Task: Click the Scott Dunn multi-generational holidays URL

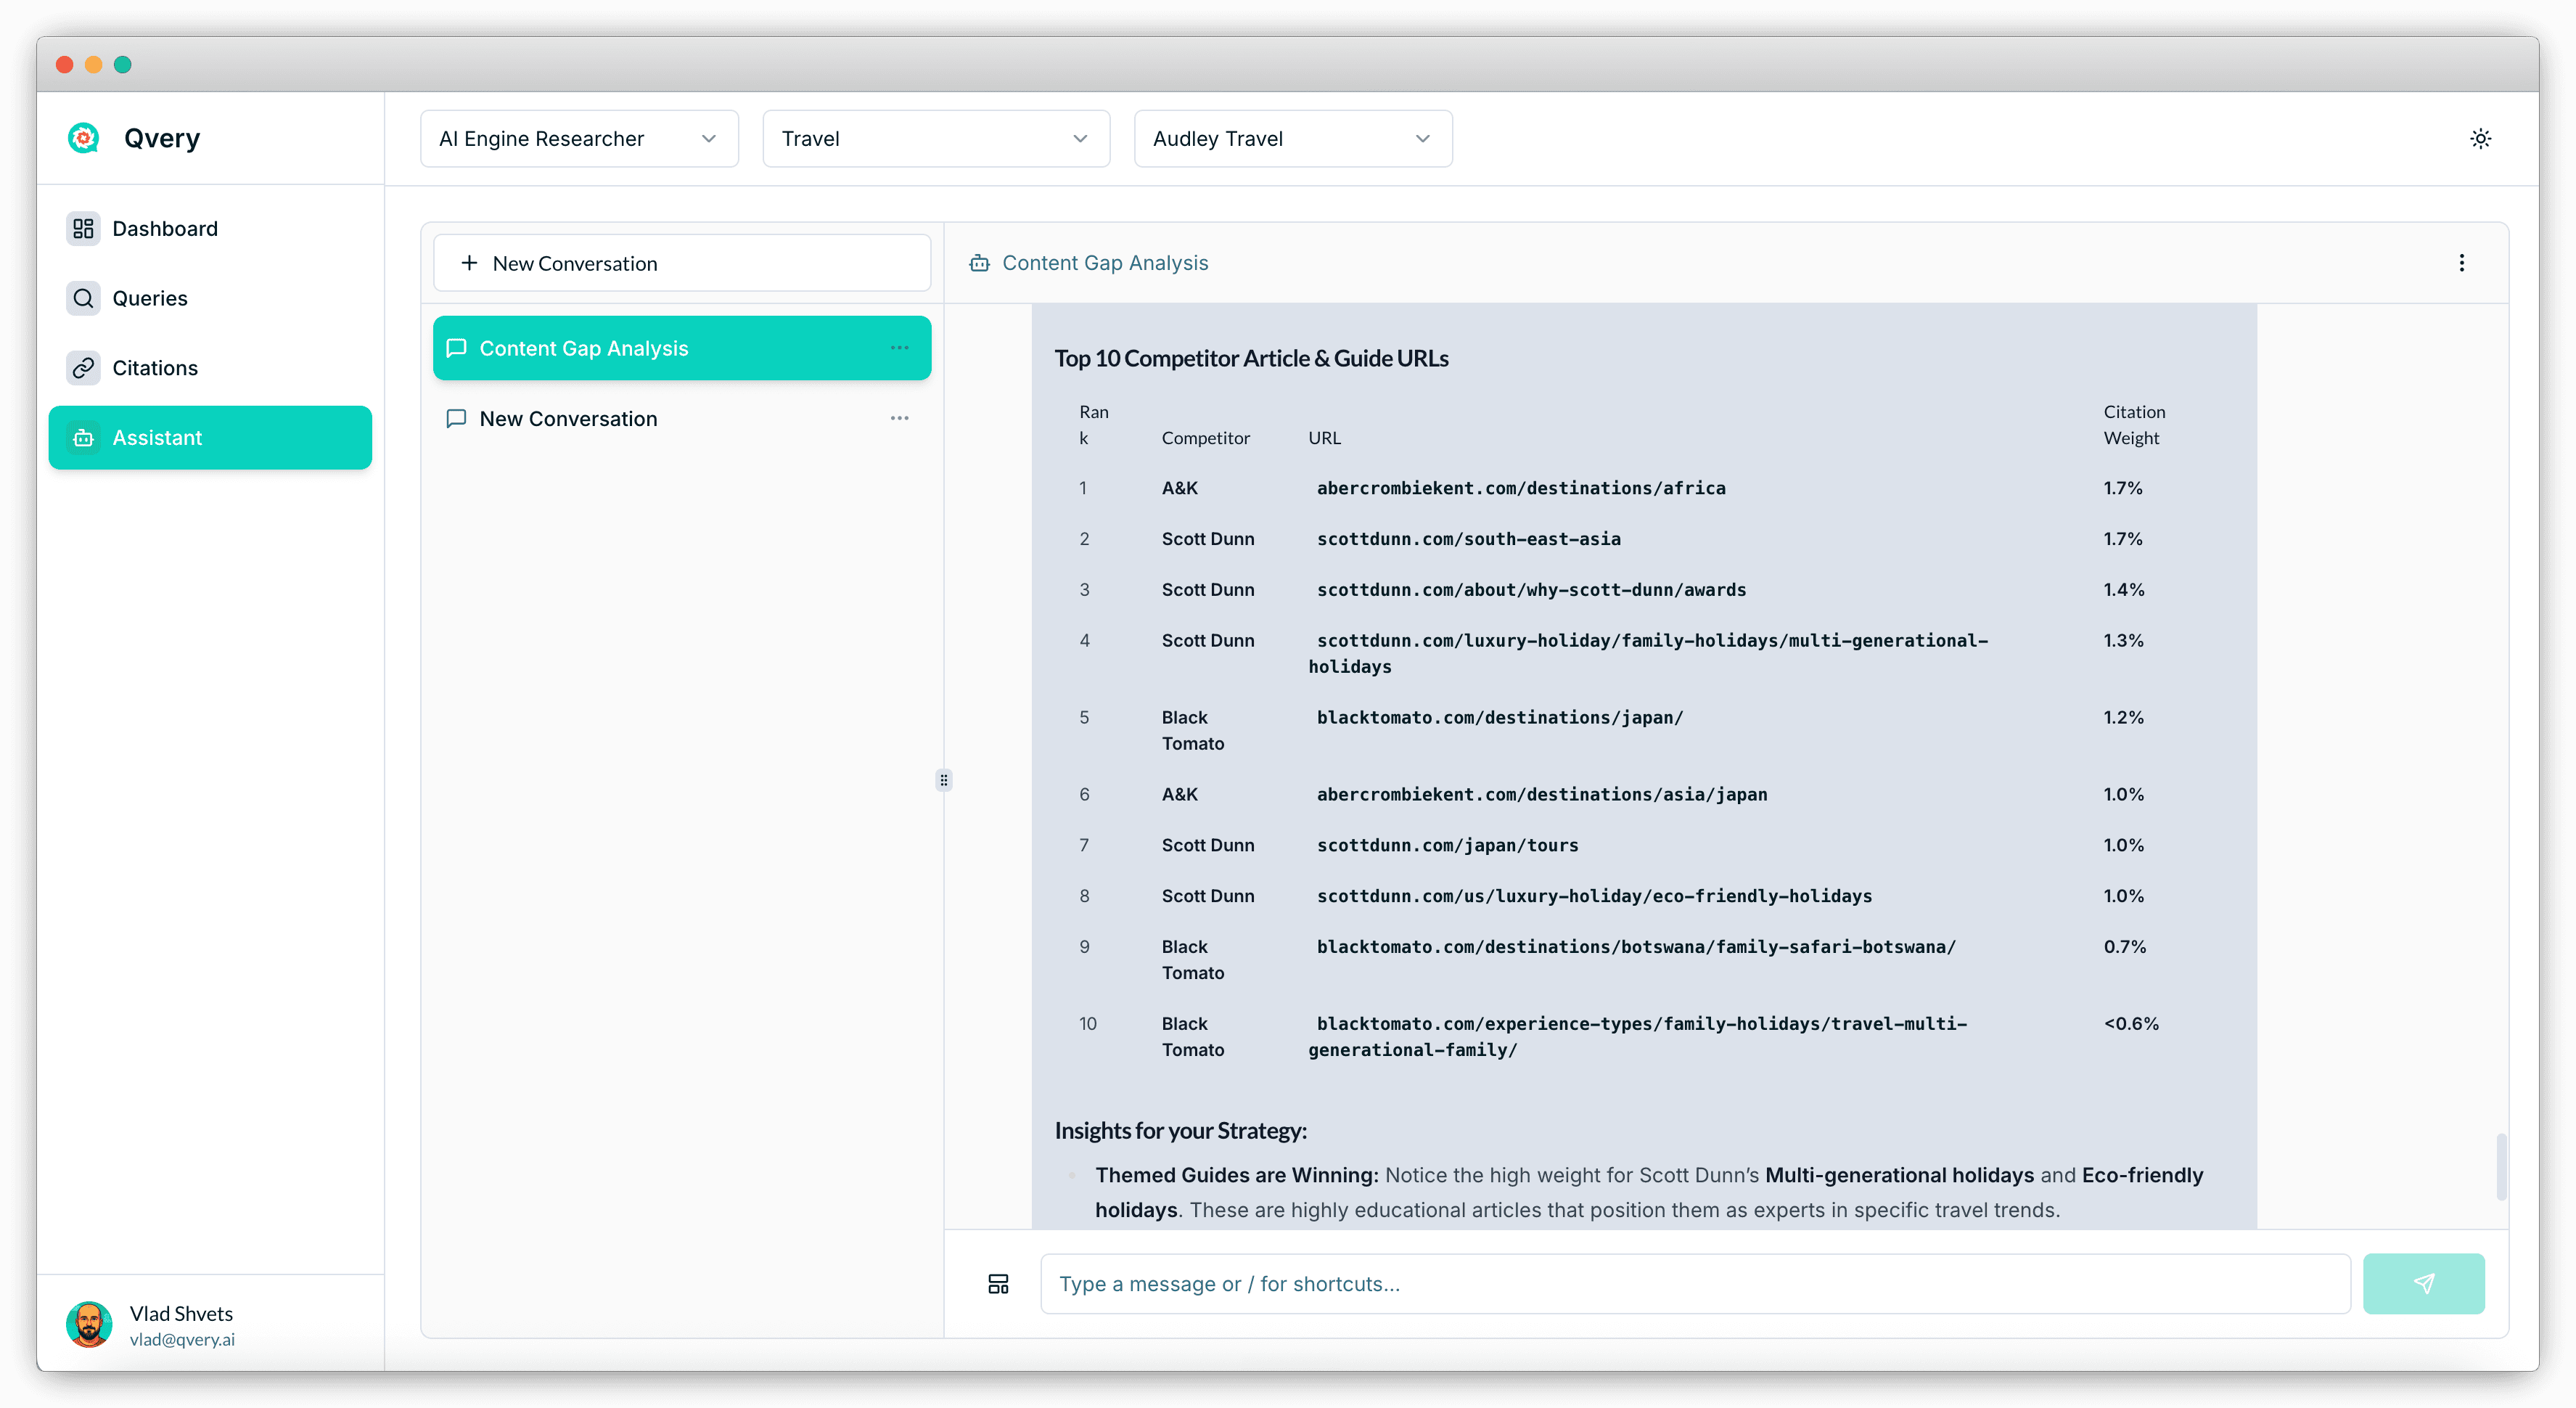Action: 1648,654
